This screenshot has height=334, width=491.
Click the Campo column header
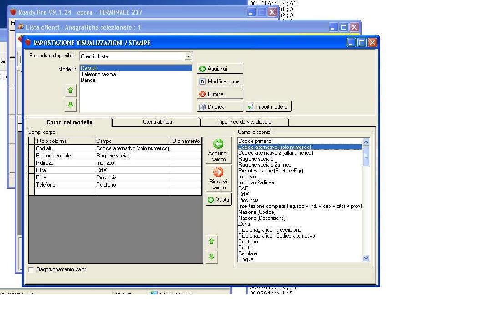(133, 141)
